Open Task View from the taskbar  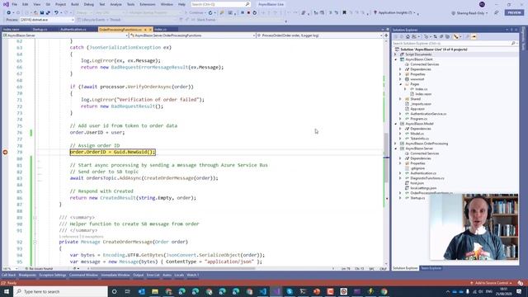point(128,291)
